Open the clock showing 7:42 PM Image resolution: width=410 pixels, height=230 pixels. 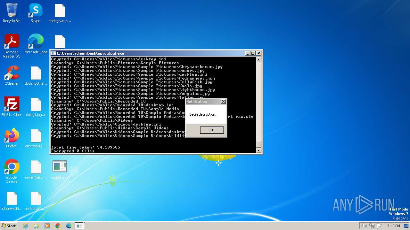(393, 226)
